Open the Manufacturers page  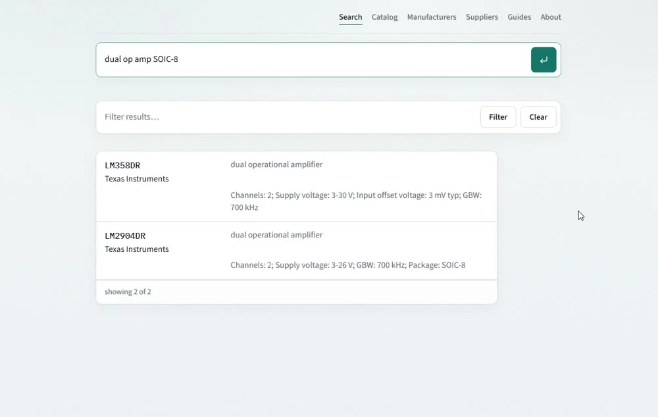click(432, 17)
